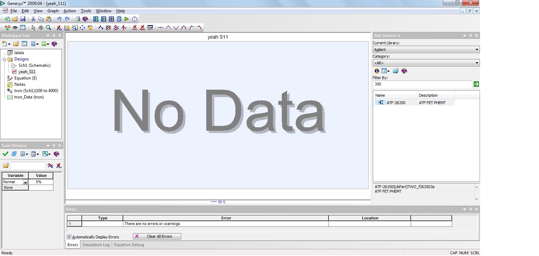Apply filter with the green arrow button
This screenshot has height=256, width=539.
(476, 84)
